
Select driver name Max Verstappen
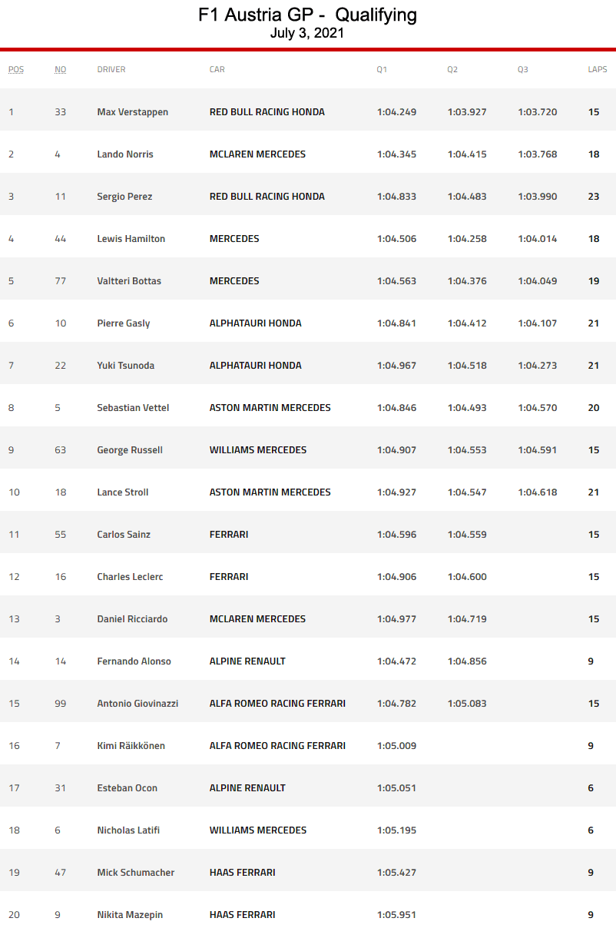coord(133,112)
